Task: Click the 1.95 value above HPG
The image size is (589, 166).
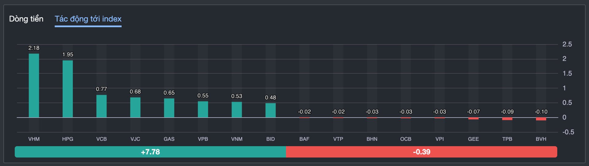Action: pos(67,55)
